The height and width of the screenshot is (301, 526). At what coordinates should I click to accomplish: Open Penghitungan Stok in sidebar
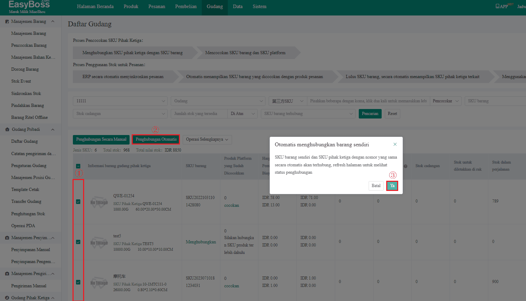pos(28,214)
